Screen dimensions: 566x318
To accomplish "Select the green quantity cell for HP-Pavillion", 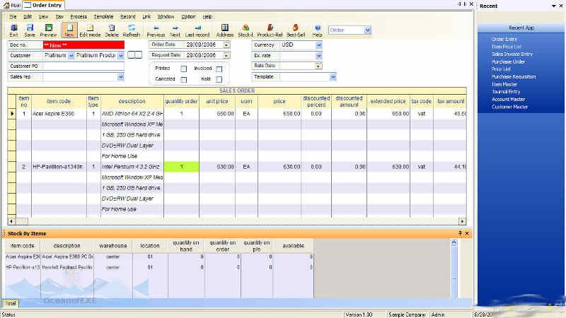I will [181, 167].
